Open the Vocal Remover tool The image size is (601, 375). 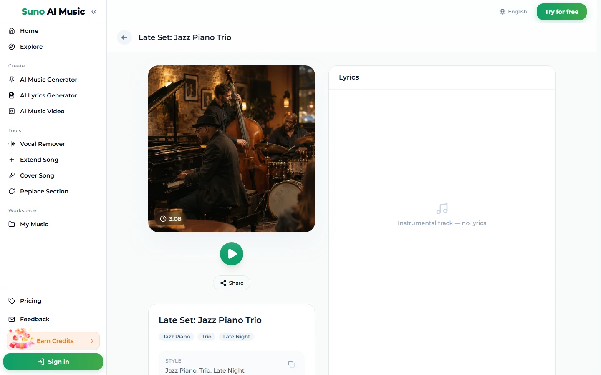[x=53, y=144]
